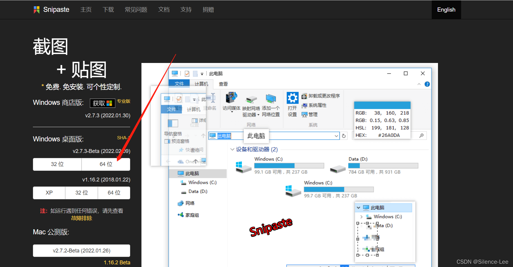Download the 64 位 build of v1.16.2
This screenshot has height=267, width=513.
click(114, 193)
